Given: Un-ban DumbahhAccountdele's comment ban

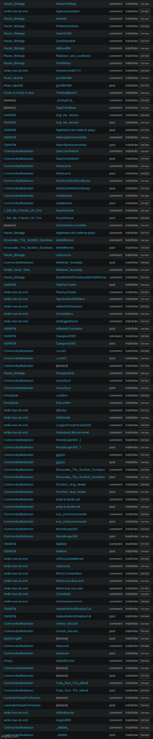Looking at the screenshot, I should [x=145, y=225].
